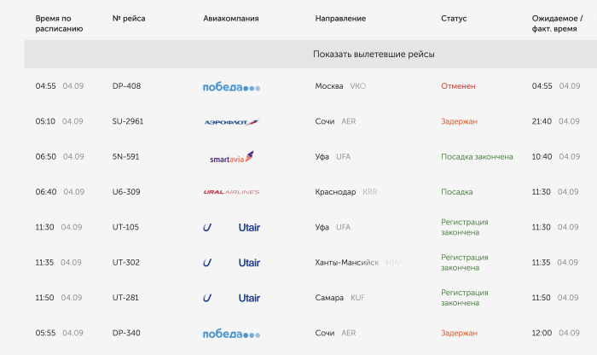Select the Краснодар KRR destination
The width and height of the screenshot is (597, 355).
tap(346, 192)
